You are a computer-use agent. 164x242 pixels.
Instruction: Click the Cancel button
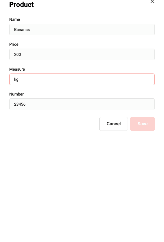tap(114, 124)
